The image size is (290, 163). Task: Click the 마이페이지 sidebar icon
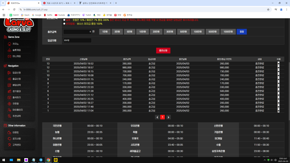coord(9,110)
